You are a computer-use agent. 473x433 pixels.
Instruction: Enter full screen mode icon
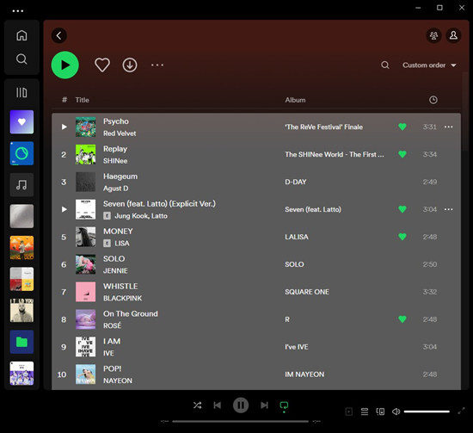[x=461, y=411]
